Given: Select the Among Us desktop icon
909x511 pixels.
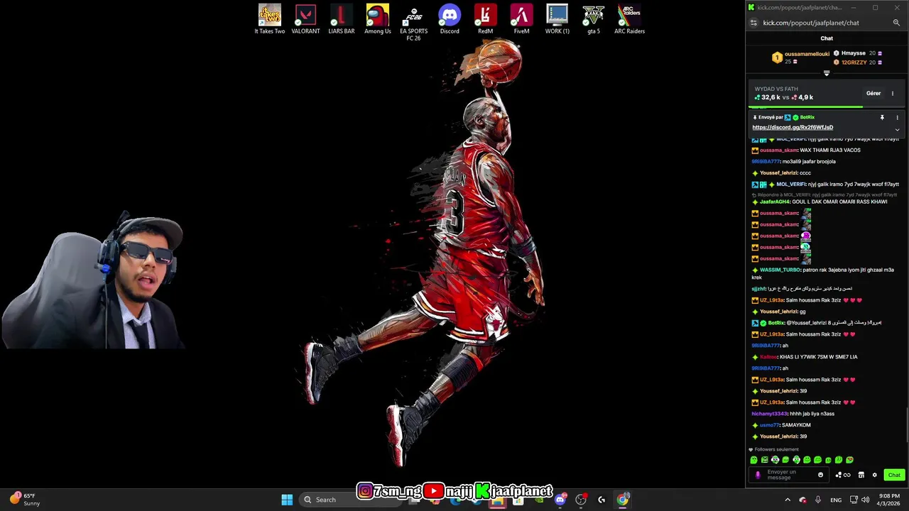Looking at the screenshot, I should coord(378,19).
